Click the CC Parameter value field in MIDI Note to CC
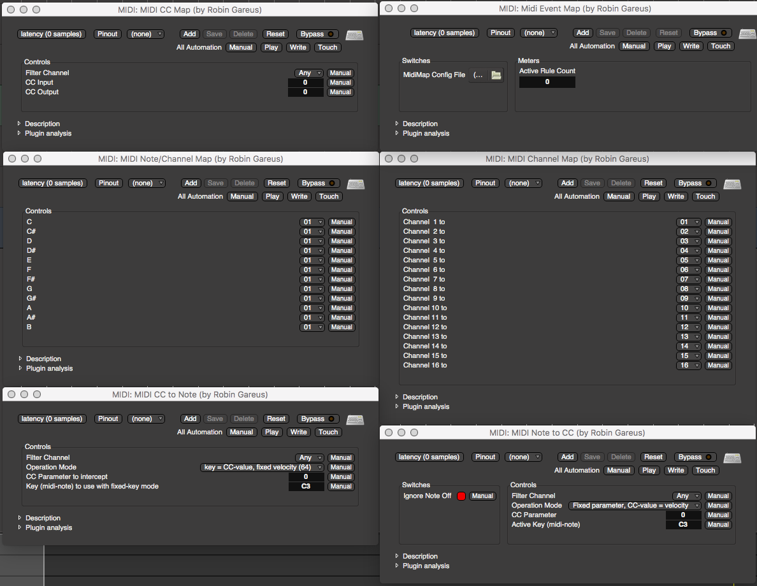This screenshot has width=757, height=586. [683, 515]
